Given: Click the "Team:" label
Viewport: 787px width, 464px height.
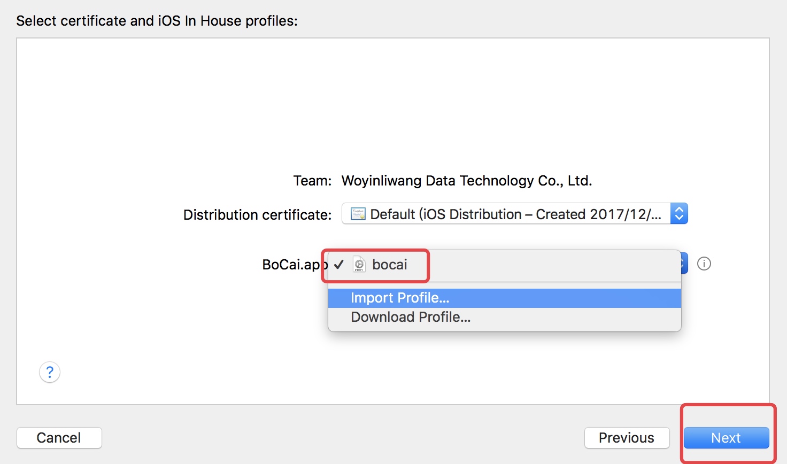Looking at the screenshot, I should 312,181.
